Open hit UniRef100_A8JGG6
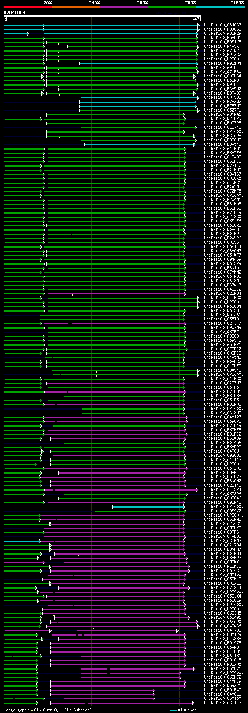Viewport: 248px width, 713px height. tap(222, 29)
